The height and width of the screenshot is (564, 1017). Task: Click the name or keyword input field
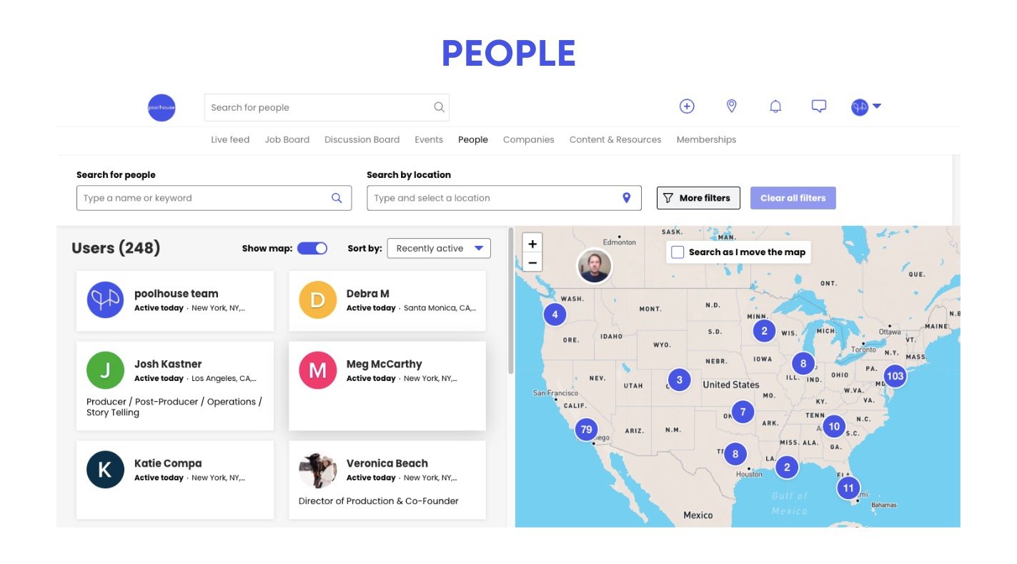(x=214, y=198)
